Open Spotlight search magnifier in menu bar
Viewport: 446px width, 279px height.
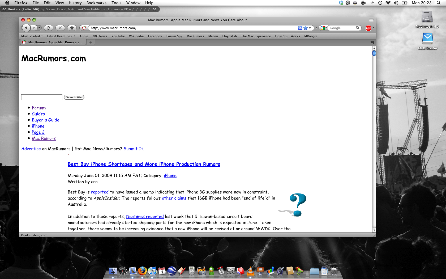pyautogui.click(x=439, y=3)
